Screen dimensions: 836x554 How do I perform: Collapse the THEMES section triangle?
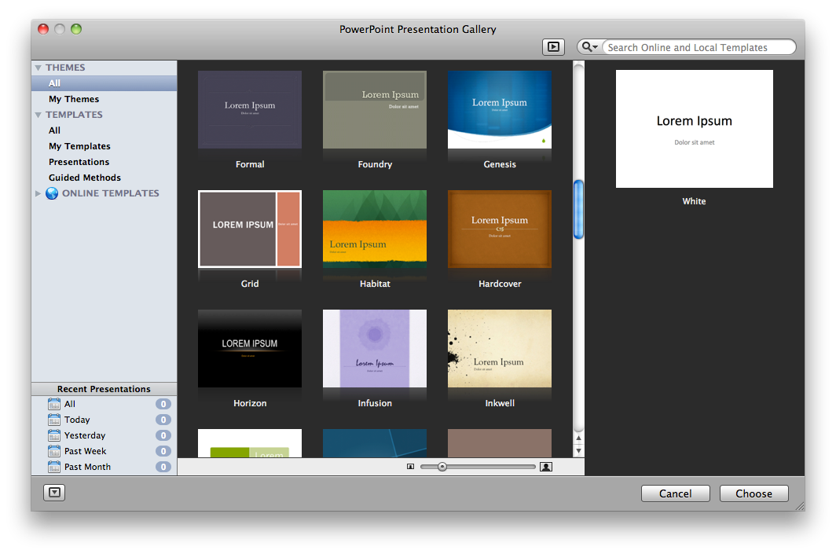(38, 68)
